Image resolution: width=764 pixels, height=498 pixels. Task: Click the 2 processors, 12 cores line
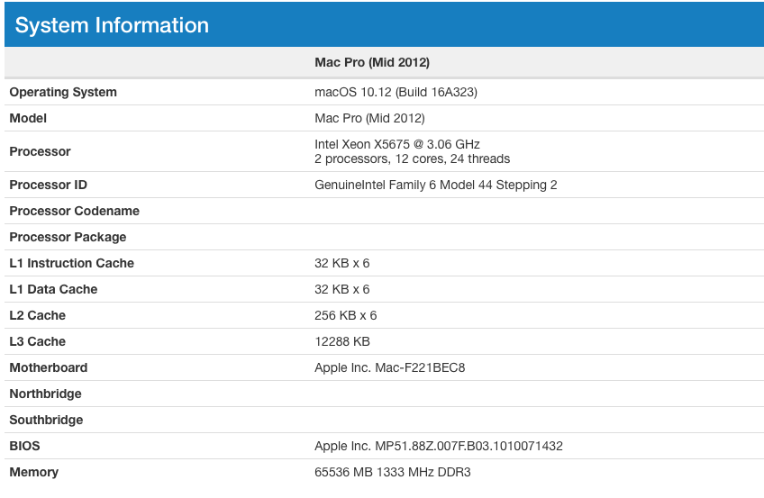click(x=412, y=158)
